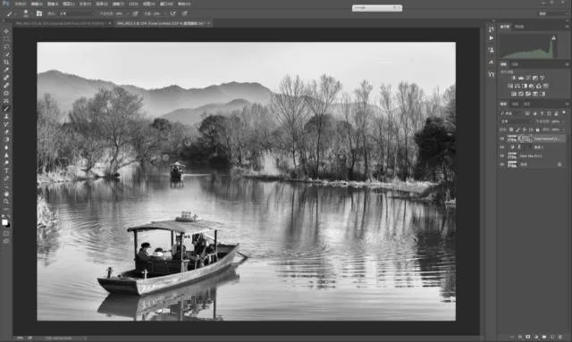572x342 pixels.
Task: Toggle lock all for layer
Action: 537,129
